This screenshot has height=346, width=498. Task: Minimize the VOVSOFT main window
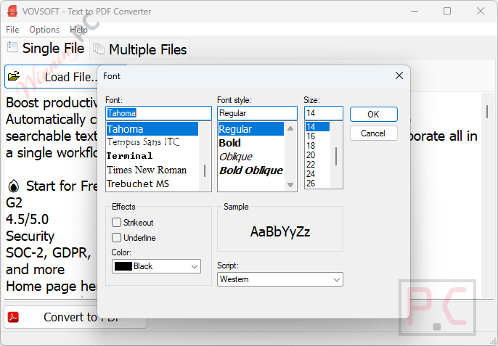[414, 11]
